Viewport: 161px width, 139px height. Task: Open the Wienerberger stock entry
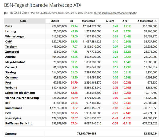pos(15,36)
